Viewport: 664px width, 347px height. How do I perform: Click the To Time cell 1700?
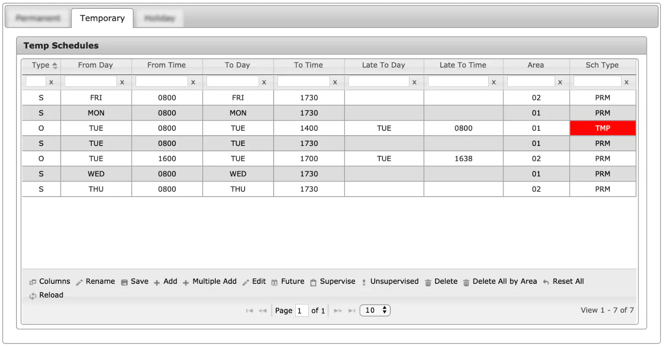(x=309, y=159)
